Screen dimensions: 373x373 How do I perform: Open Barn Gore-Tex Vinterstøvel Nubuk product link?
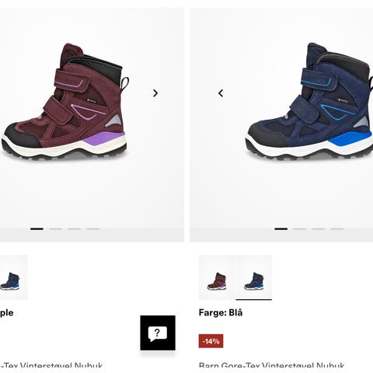pyautogui.click(x=271, y=366)
